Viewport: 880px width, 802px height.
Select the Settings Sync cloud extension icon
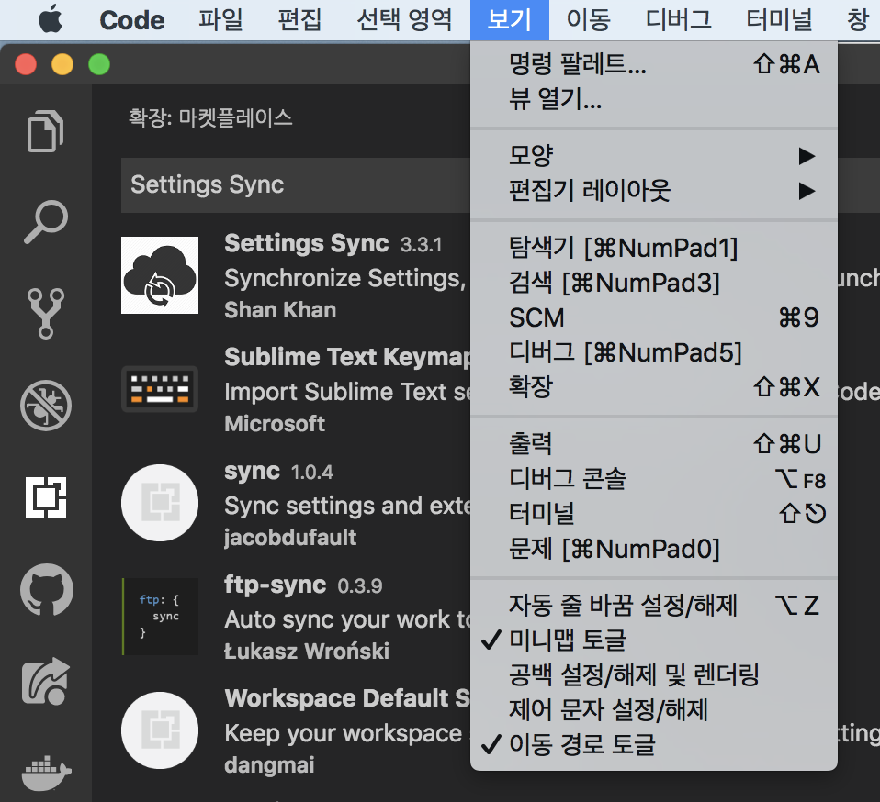[x=160, y=275]
